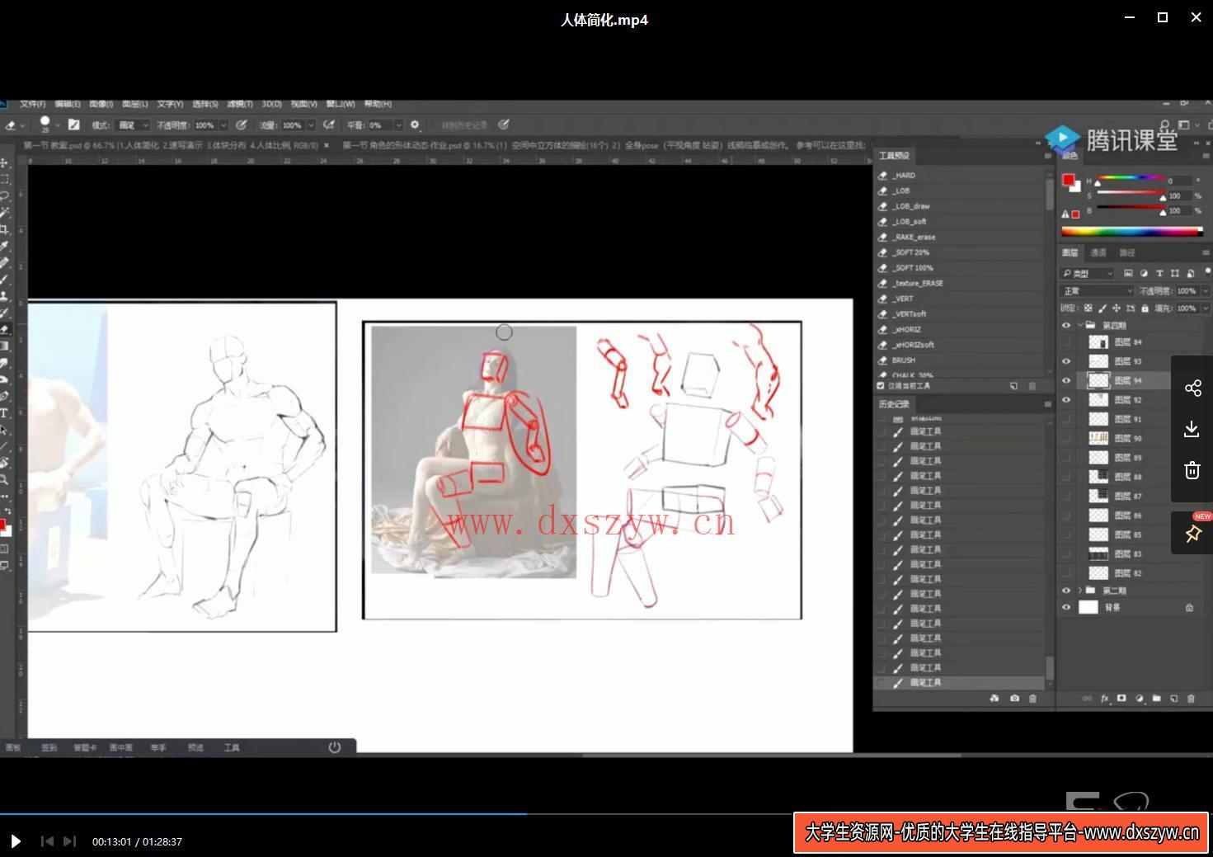Open the brush settings panel icon
The height and width of the screenshot is (857, 1213).
pyautogui.click(x=73, y=125)
